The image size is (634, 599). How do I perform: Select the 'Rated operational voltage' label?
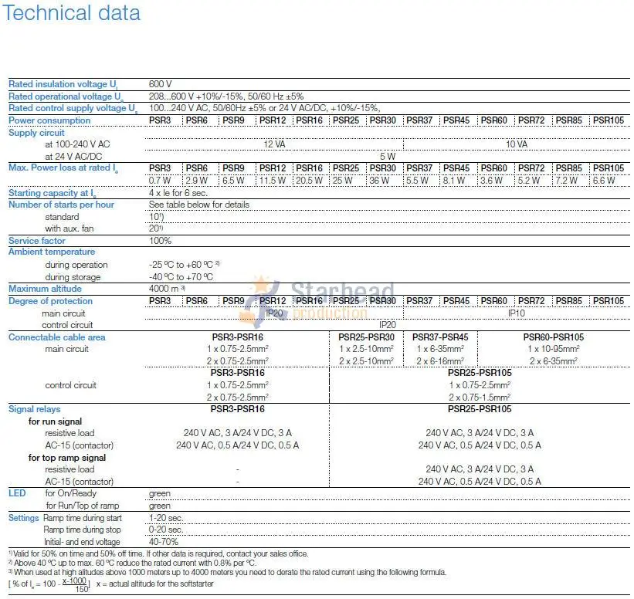66,96
